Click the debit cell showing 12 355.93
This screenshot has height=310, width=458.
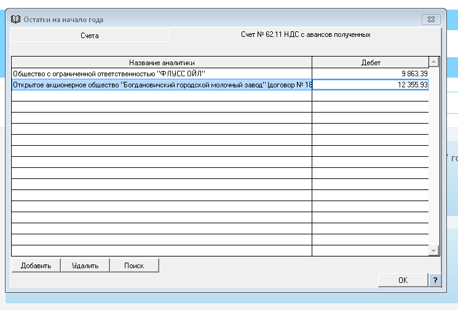370,85
